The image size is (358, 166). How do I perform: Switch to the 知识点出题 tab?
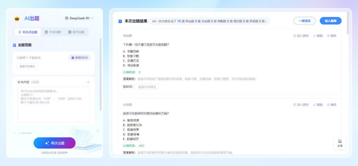point(28,32)
